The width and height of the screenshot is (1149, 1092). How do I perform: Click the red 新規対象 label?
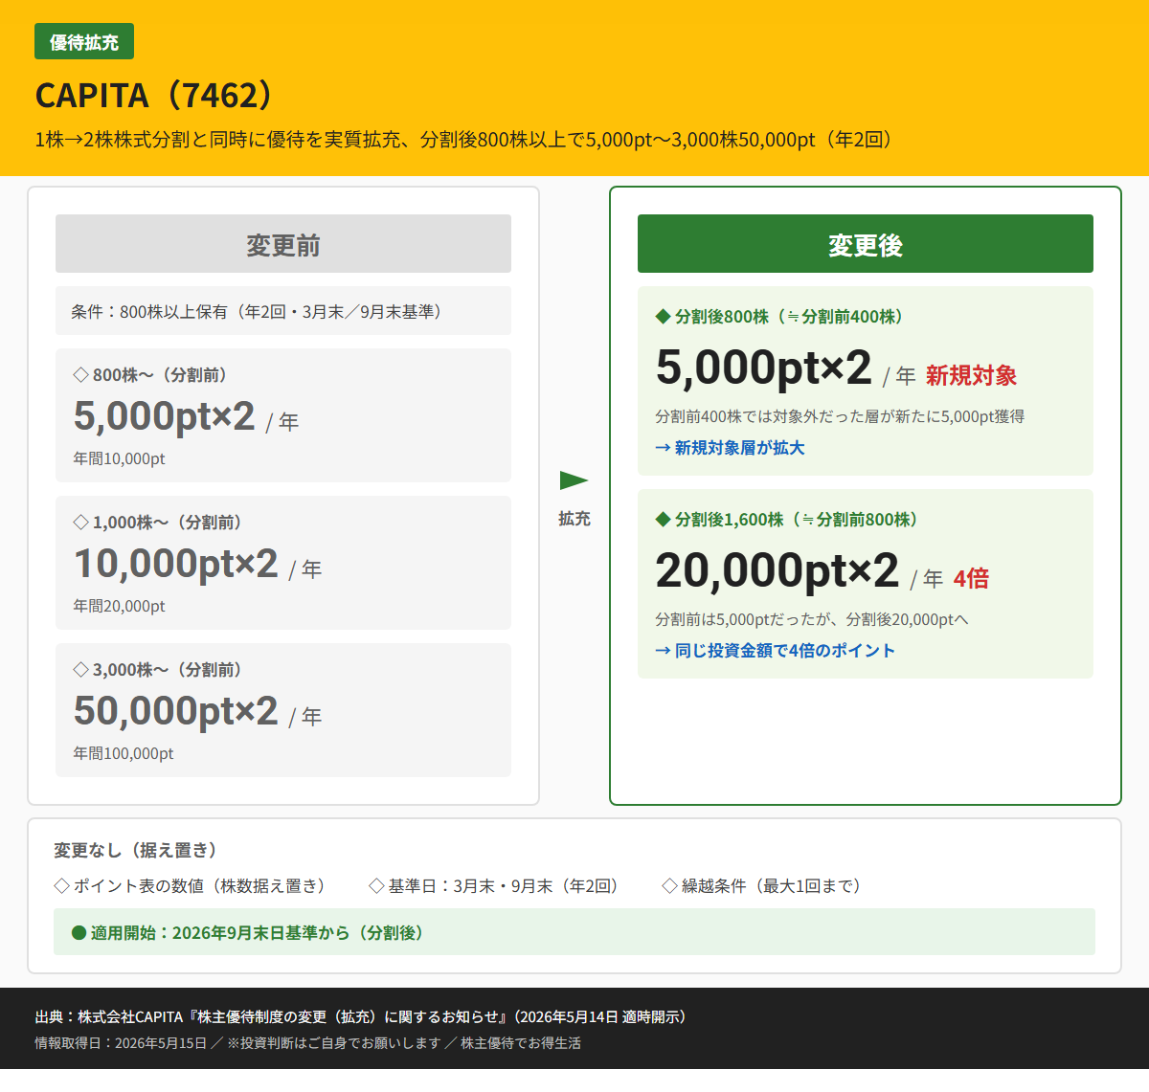[971, 375]
